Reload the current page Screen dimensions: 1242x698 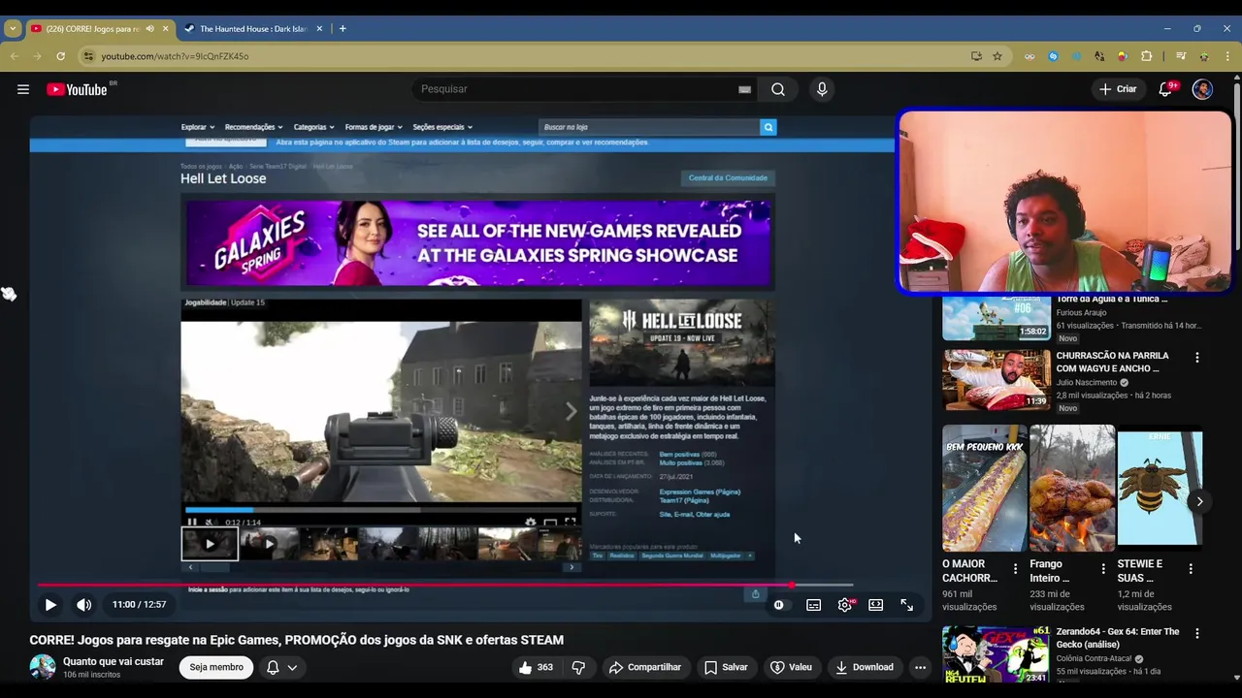click(60, 56)
